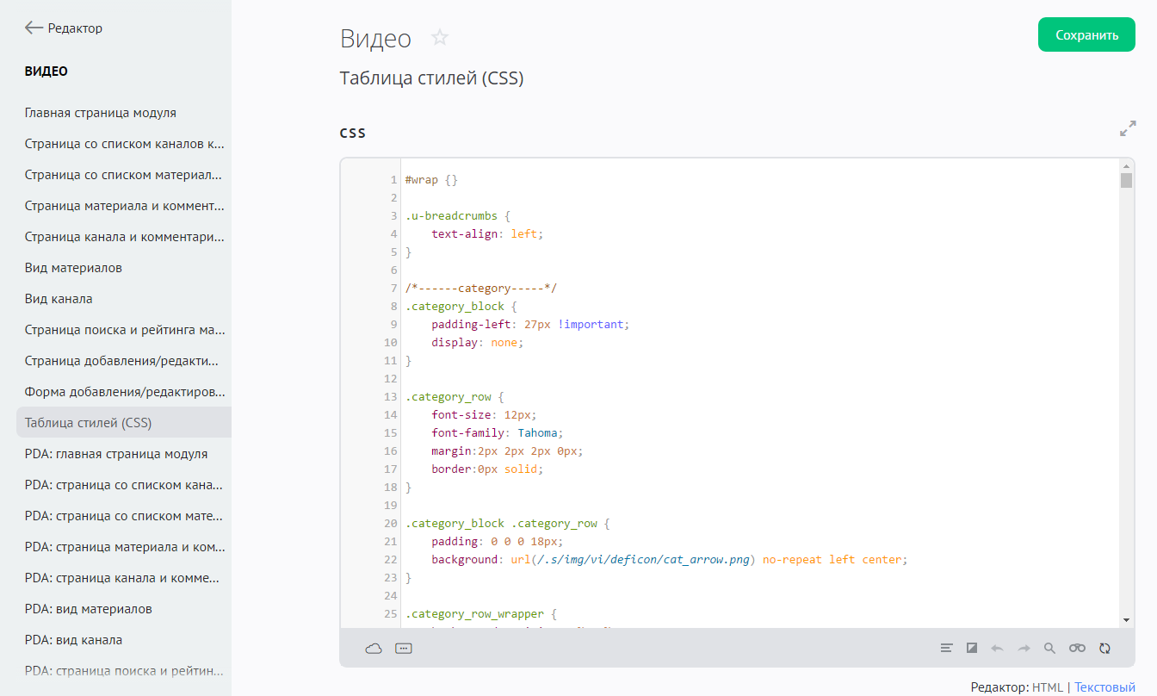Switch to the Текстовый editor link
The height and width of the screenshot is (696, 1157).
[1104, 687]
